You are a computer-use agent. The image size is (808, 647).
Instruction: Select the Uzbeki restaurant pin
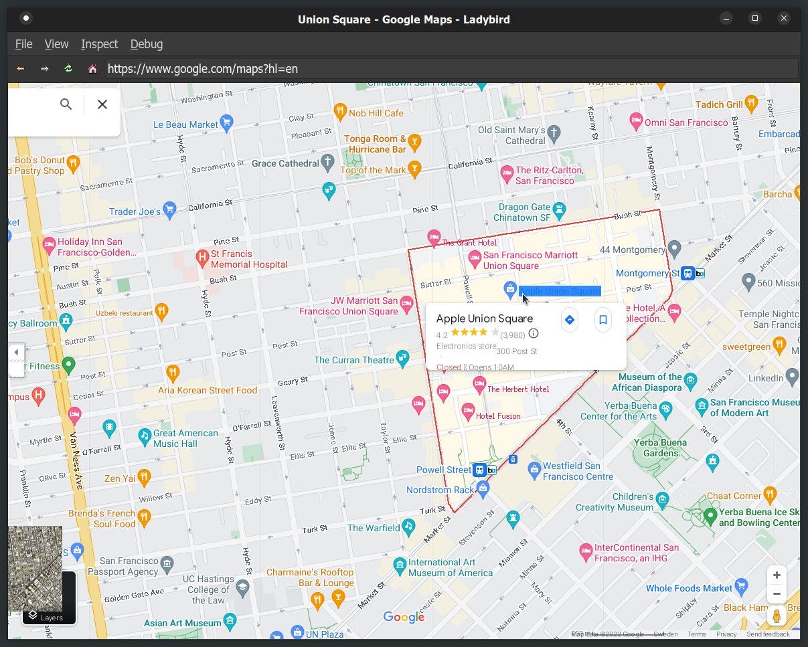161,311
